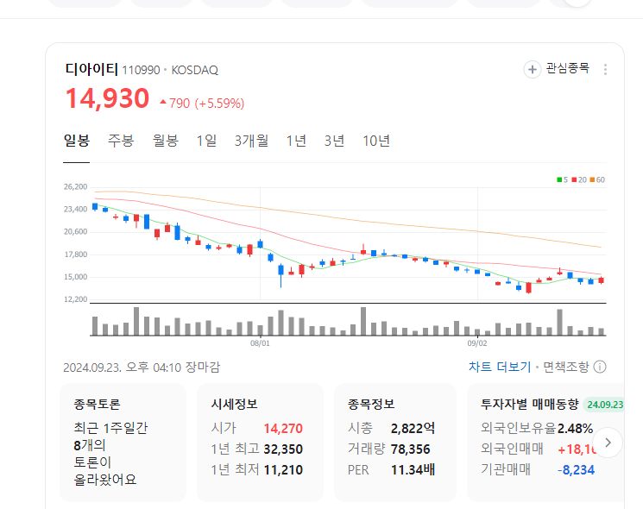Click the timestamp 2024.09.23. 오후 04:10 장마감
Screen dimensions: 643x509
pos(142,367)
